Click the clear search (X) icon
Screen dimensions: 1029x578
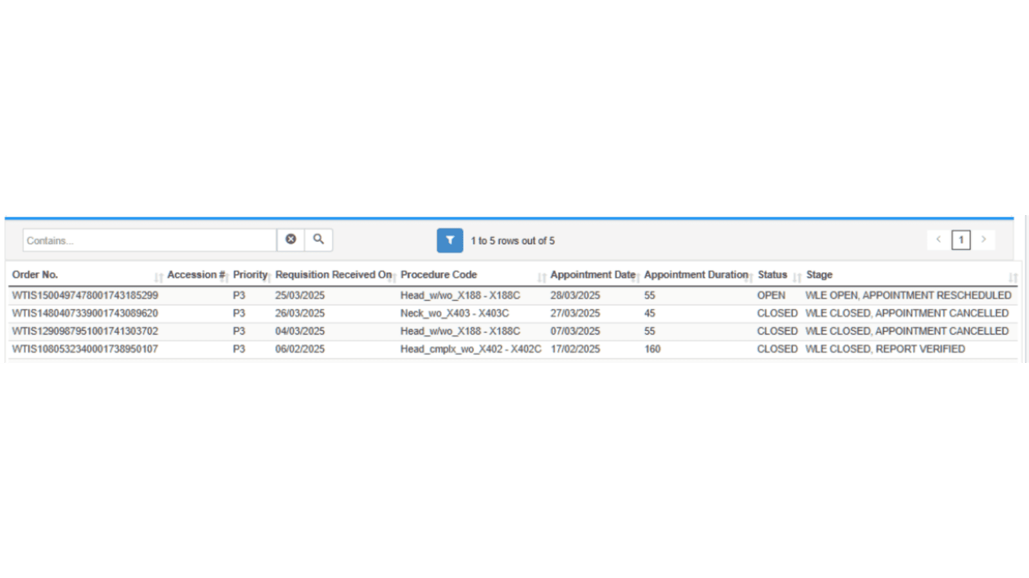(x=291, y=240)
